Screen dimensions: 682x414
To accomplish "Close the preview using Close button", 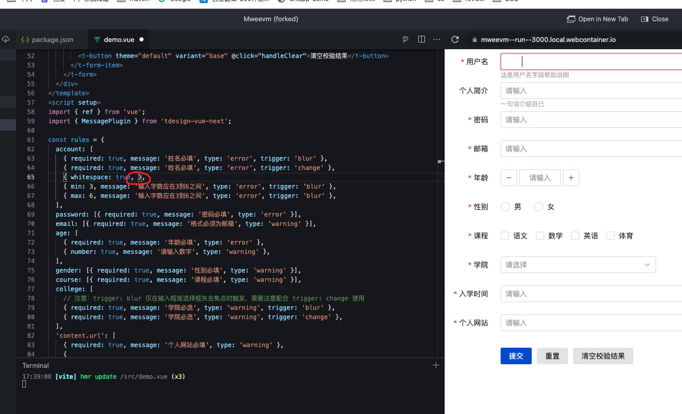I will [x=655, y=19].
